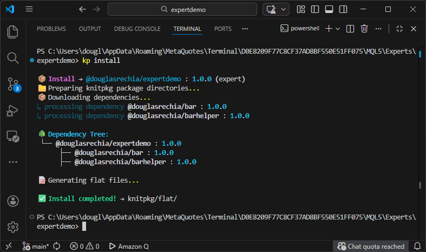Switch to the PROBLEMS tab
The width and height of the screenshot is (426, 252).
pos(51,29)
